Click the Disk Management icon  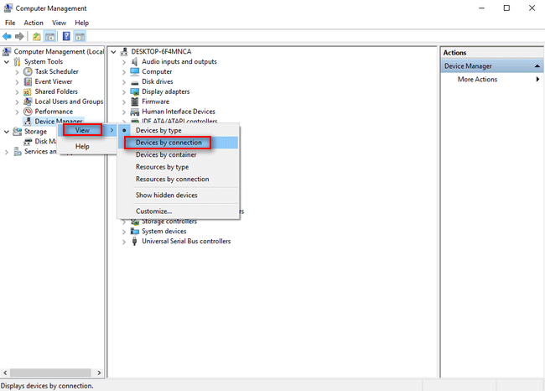[28, 142]
